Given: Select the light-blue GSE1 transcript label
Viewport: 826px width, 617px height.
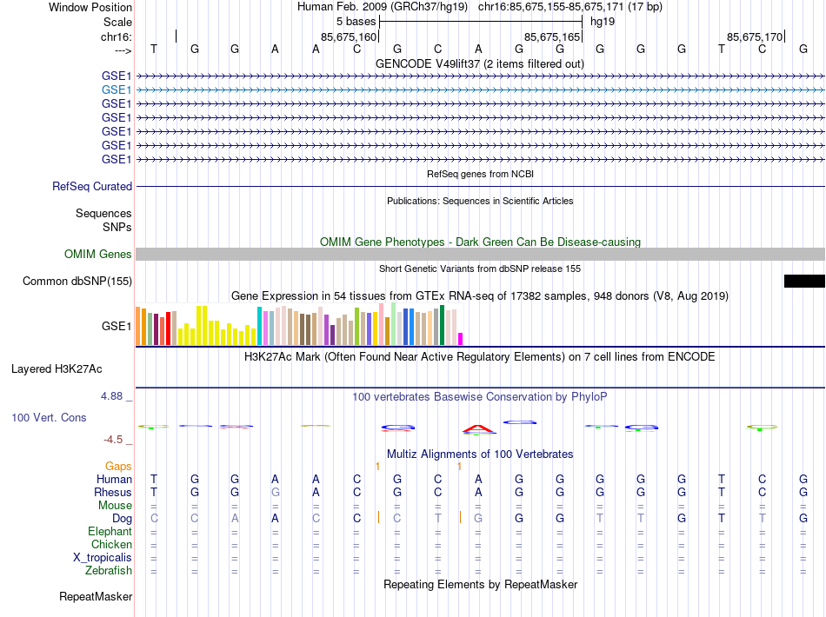Looking at the screenshot, I should (117, 90).
